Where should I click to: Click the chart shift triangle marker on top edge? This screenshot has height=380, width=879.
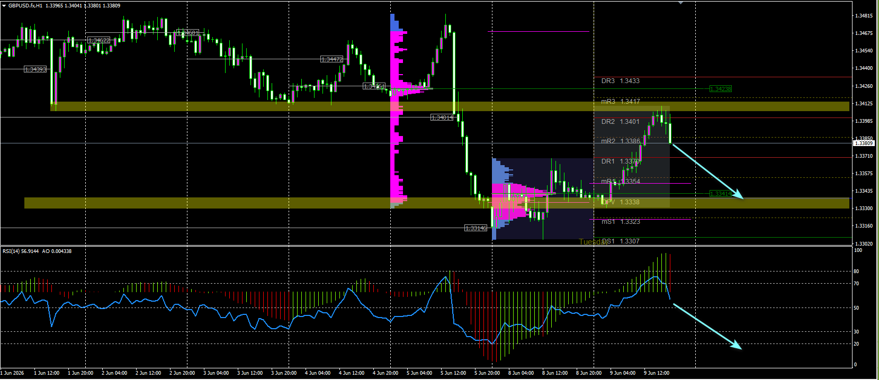click(x=680, y=3)
